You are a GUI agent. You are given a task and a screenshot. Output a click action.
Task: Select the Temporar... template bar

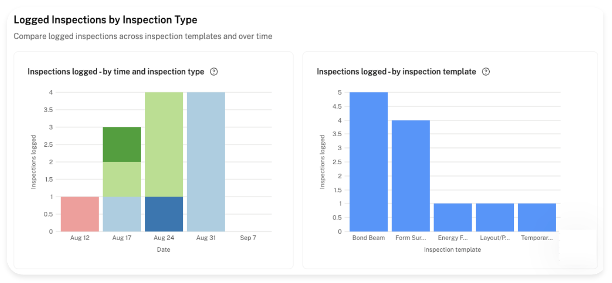tap(537, 218)
